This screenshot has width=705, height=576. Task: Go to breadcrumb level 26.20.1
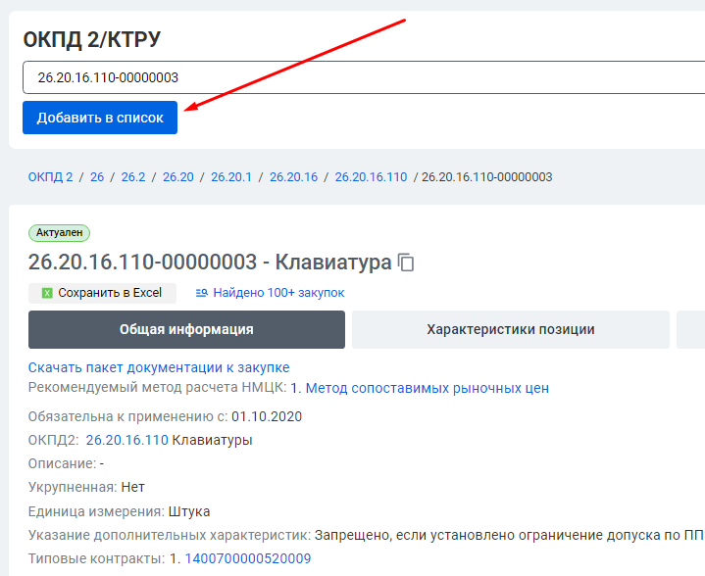(231, 177)
